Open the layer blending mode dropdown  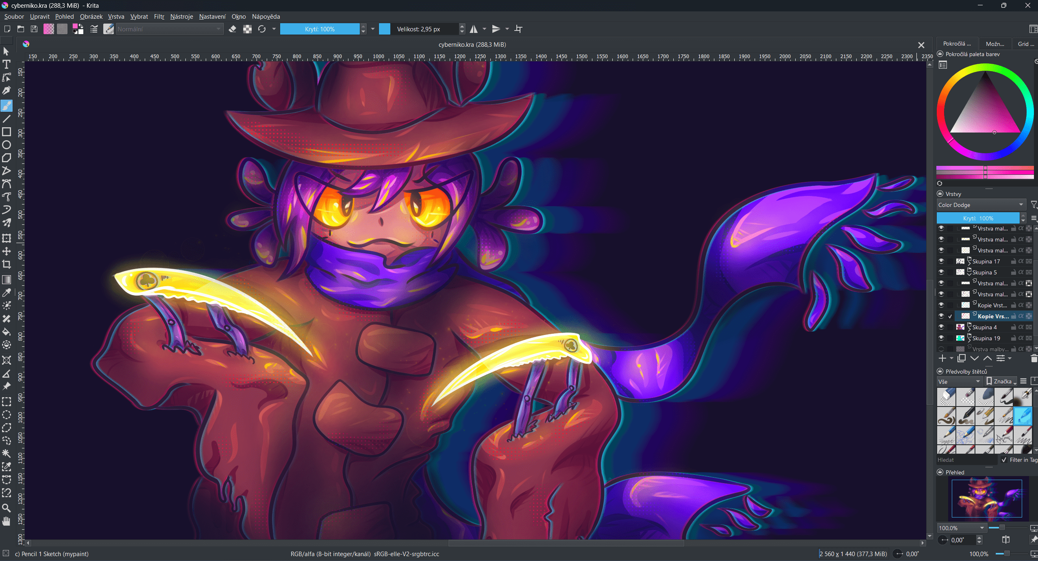980,204
